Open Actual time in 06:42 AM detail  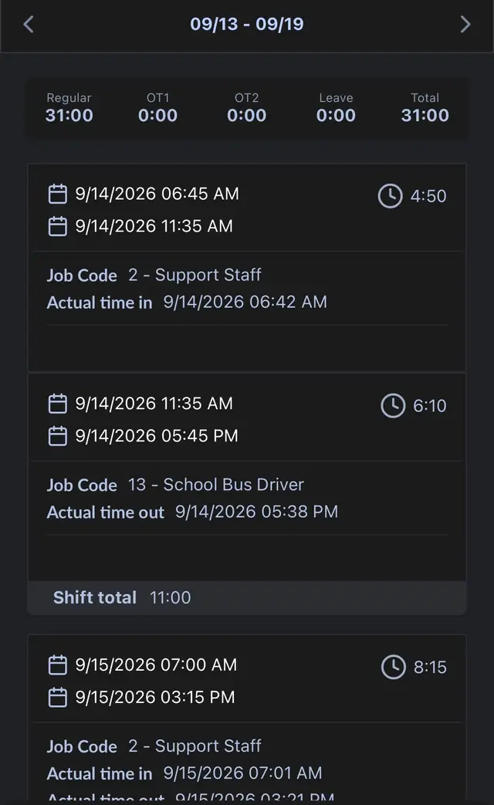tap(187, 302)
